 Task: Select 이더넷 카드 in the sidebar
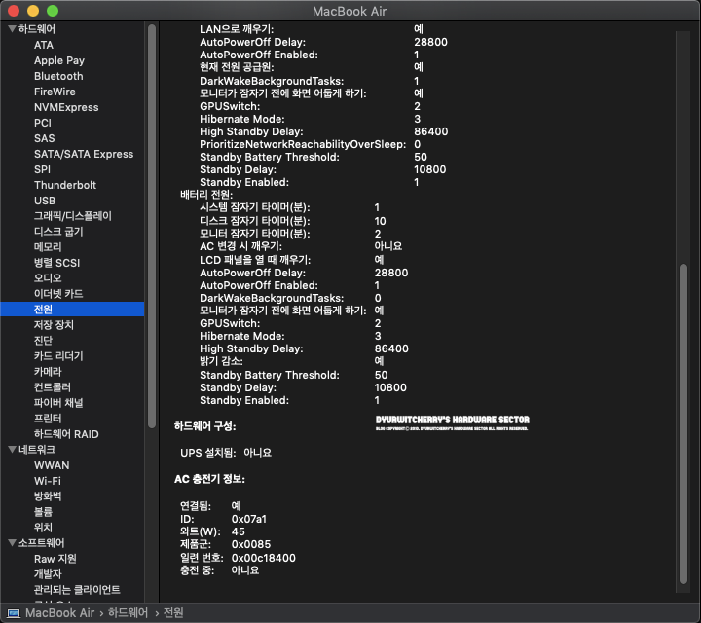pos(58,294)
